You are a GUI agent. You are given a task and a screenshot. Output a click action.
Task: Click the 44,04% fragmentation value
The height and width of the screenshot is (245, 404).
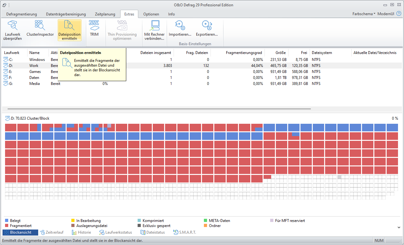coord(257,65)
